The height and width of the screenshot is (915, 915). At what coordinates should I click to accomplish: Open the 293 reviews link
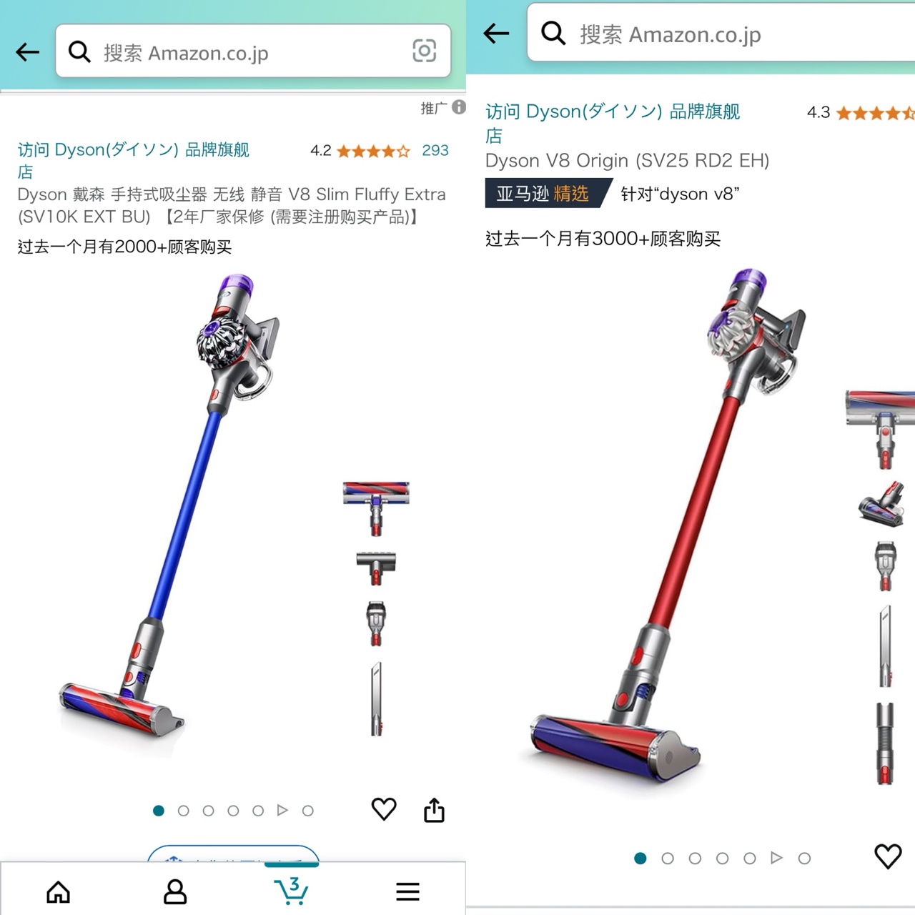pos(435,151)
